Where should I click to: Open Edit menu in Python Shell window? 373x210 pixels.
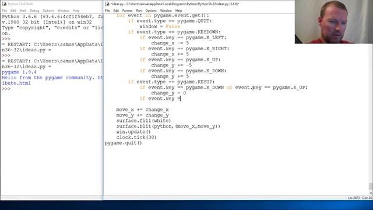[x=13, y=10]
